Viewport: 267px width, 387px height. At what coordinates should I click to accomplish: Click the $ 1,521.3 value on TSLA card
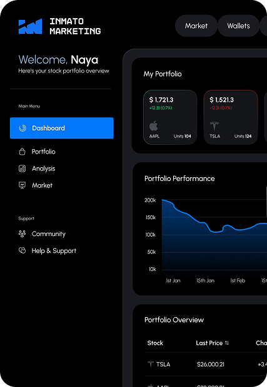[221, 100]
